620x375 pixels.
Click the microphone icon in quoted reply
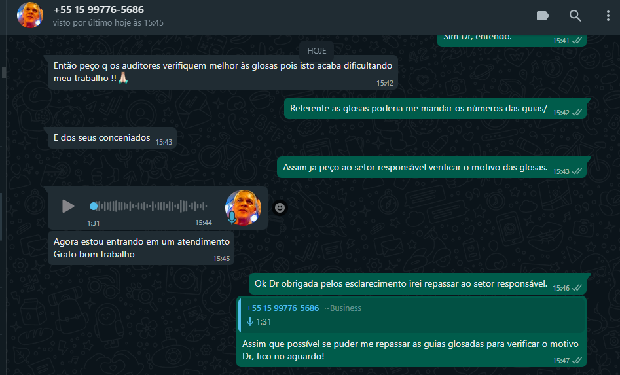[250, 321]
